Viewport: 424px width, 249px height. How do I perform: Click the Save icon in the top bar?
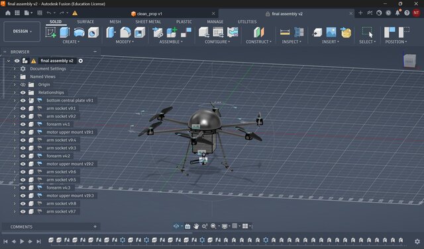pyautogui.click(x=40, y=13)
